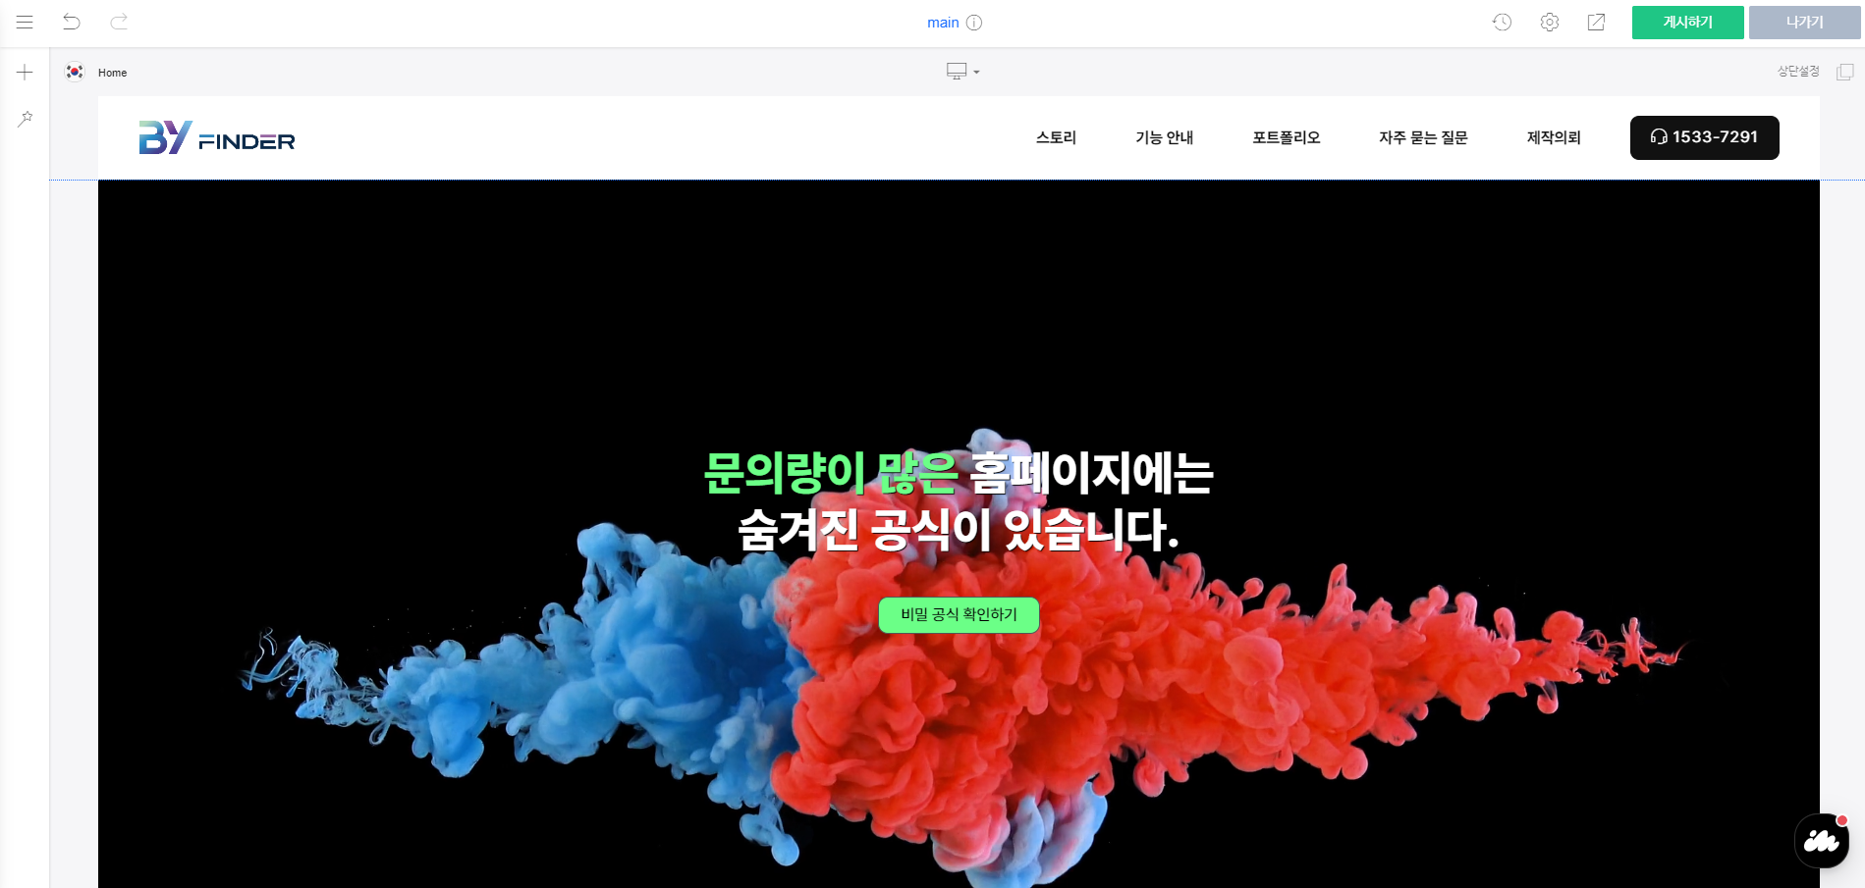The height and width of the screenshot is (888, 1865).
Task: Click the undo arrow icon
Action: tap(72, 22)
